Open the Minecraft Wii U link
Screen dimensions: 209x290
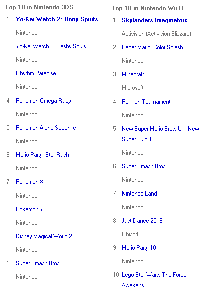[133, 74]
